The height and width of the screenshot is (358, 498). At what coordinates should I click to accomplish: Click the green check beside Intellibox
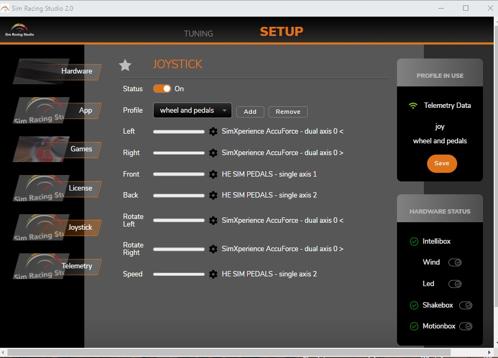click(414, 241)
